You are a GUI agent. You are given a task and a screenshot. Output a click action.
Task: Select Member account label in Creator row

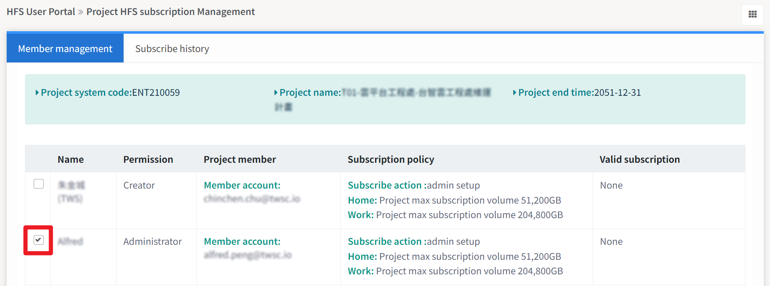click(242, 185)
